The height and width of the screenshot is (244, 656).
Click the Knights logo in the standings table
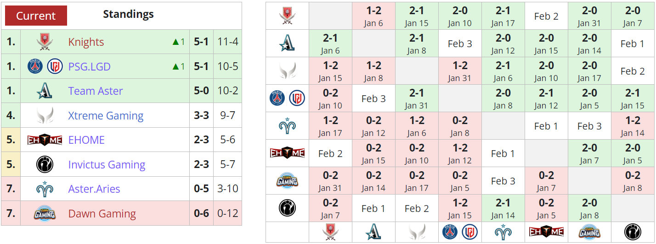pos(45,42)
